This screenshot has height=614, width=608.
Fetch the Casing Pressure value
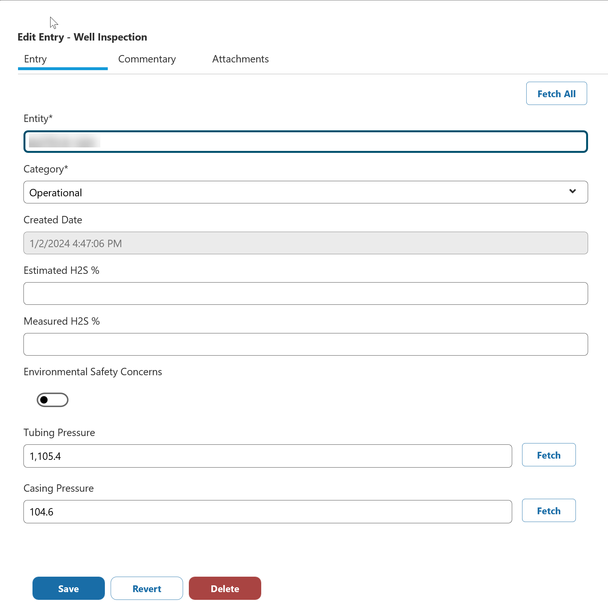(548, 511)
